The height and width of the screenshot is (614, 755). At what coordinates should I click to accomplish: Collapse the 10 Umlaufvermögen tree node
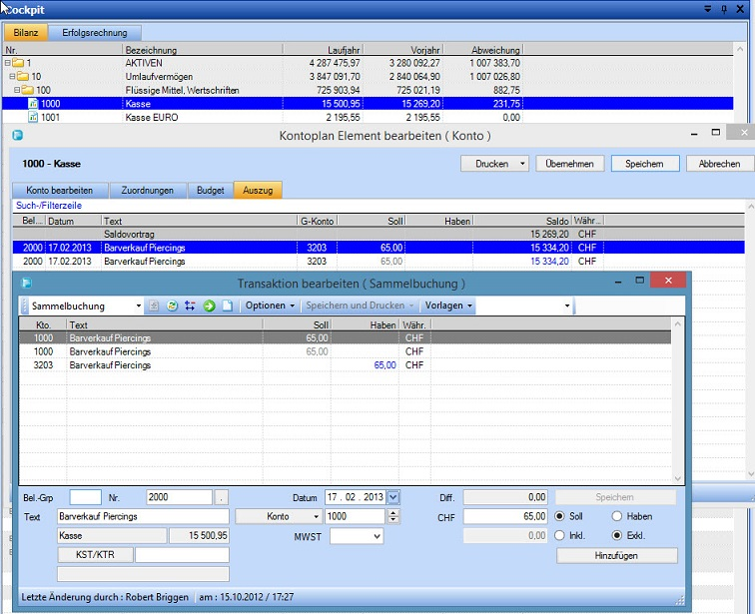pos(12,76)
